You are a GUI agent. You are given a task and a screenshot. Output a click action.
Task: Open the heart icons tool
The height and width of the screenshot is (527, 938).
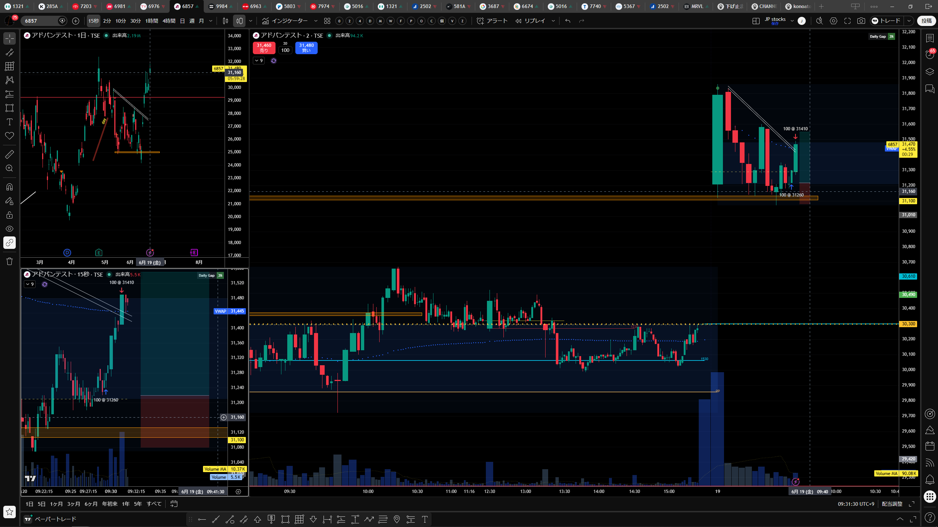10,136
